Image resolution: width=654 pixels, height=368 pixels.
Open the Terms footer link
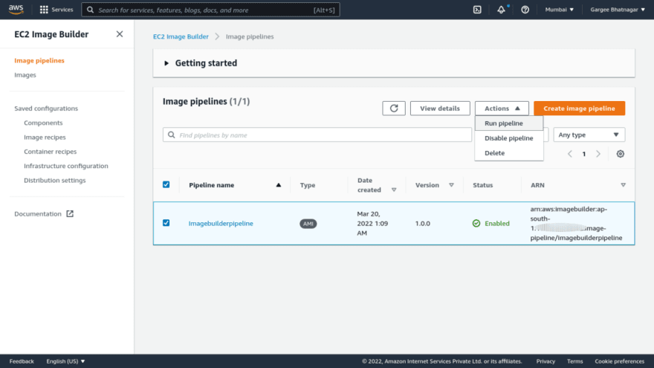[574, 361]
